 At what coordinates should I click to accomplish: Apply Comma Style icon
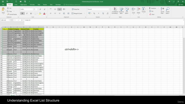(x=99, y=14)
